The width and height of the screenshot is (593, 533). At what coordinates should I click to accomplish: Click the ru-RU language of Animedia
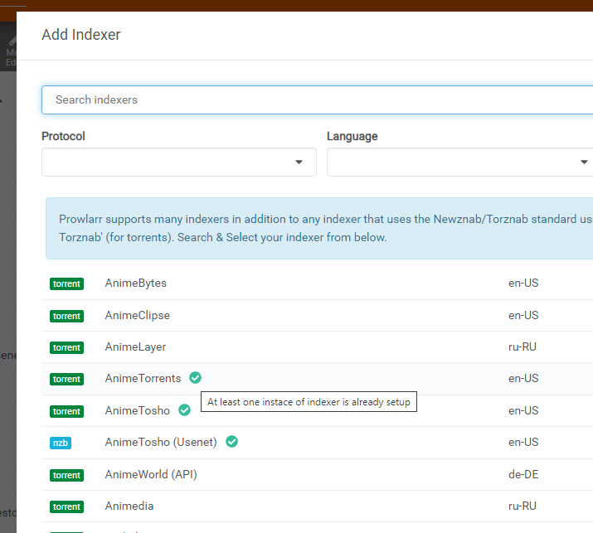523,506
